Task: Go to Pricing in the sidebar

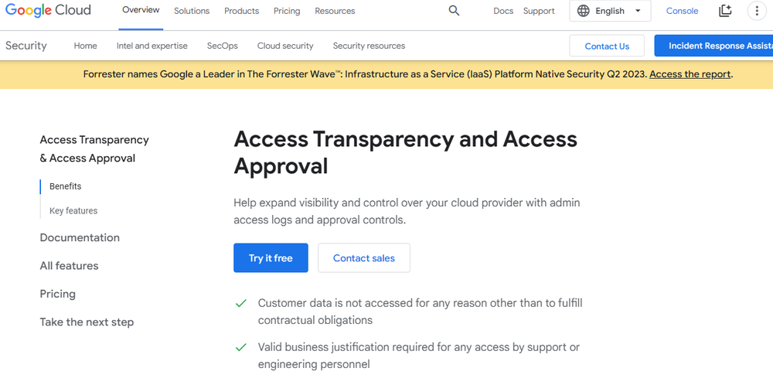Action: point(58,294)
